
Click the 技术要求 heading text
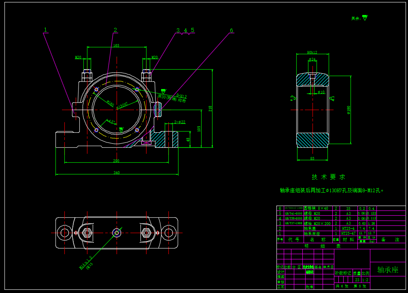click(x=328, y=177)
